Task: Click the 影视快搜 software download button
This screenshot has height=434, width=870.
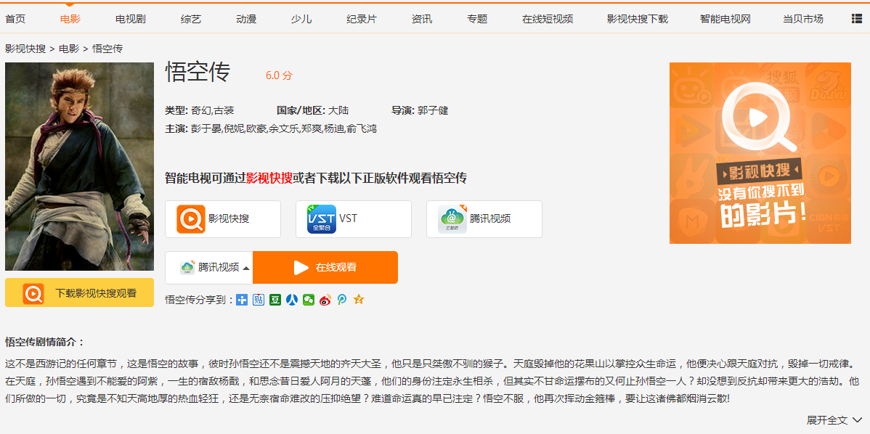Action: (x=223, y=219)
